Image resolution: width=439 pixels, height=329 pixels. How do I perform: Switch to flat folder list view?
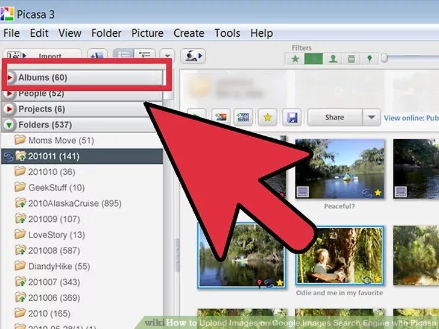(x=123, y=54)
